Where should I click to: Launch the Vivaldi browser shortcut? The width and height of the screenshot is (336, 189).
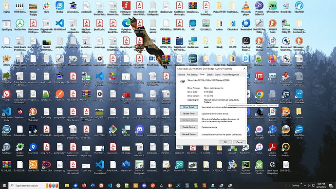click(7, 95)
